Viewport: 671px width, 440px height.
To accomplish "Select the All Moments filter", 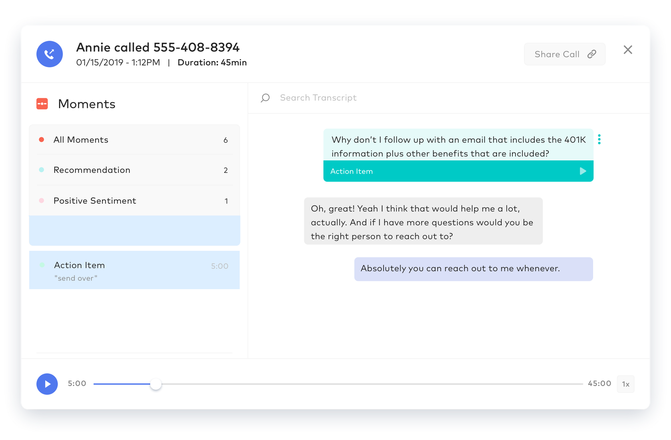I will point(135,140).
